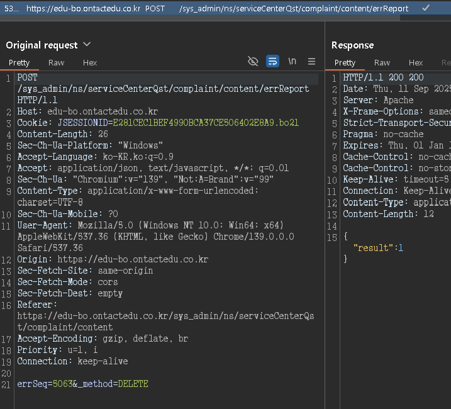This screenshot has width=451, height=409.
Task: Click the crossed-out eye icon in request toolbar
Action: pos(253,61)
